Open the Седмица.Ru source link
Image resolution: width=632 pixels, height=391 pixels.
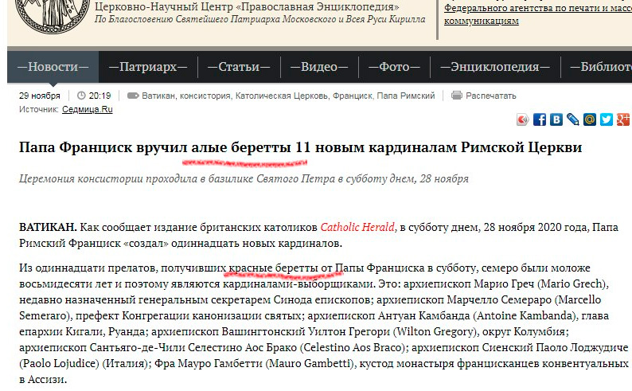[x=88, y=109]
